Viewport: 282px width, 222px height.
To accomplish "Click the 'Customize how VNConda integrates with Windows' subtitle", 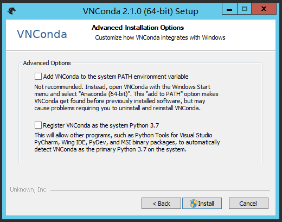I will (x=160, y=37).
